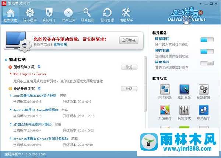Image resolution: width=221 pixels, height=158 pixels.
Task: Collapse the 驱动故障 section chevron
Action: coord(39,67)
